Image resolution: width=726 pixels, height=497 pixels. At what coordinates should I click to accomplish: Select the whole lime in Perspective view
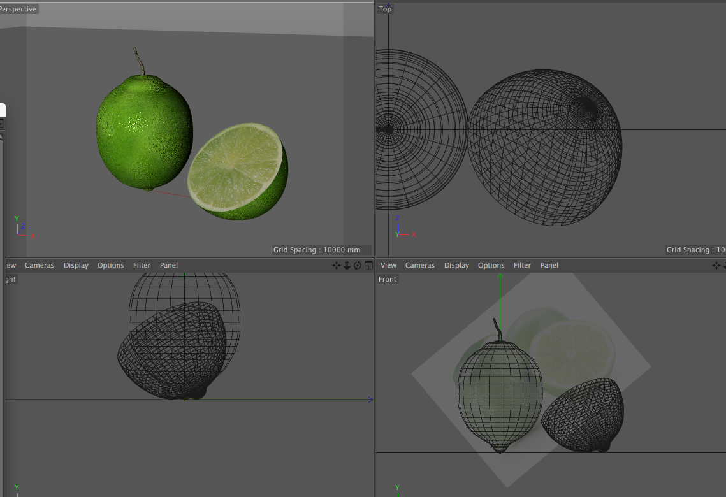[x=144, y=131]
